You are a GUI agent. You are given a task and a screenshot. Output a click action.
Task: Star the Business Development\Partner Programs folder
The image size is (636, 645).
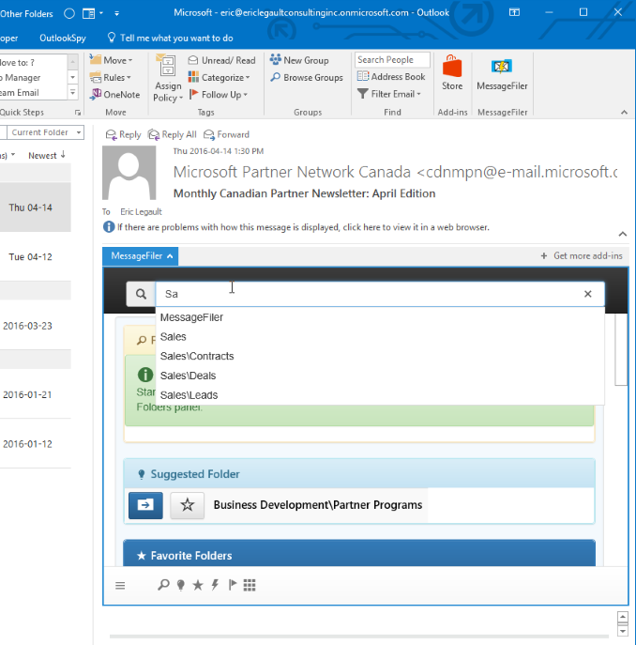point(188,505)
